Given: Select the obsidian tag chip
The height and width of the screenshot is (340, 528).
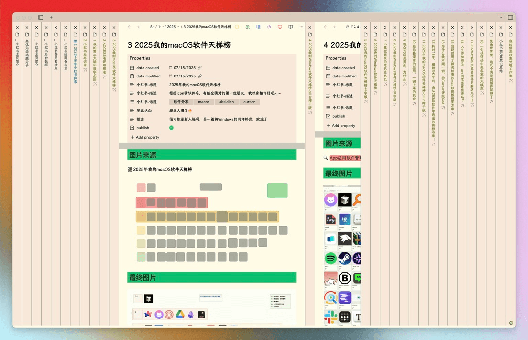Looking at the screenshot, I should coord(227,102).
